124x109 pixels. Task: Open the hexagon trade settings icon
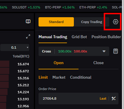click(116, 22)
